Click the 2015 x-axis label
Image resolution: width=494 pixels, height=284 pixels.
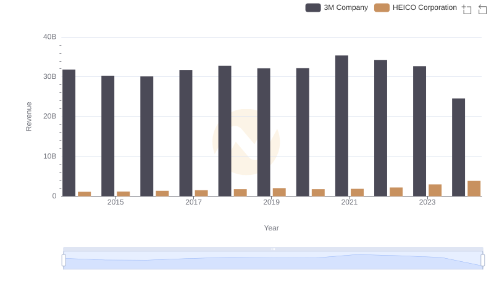(x=115, y=202)
